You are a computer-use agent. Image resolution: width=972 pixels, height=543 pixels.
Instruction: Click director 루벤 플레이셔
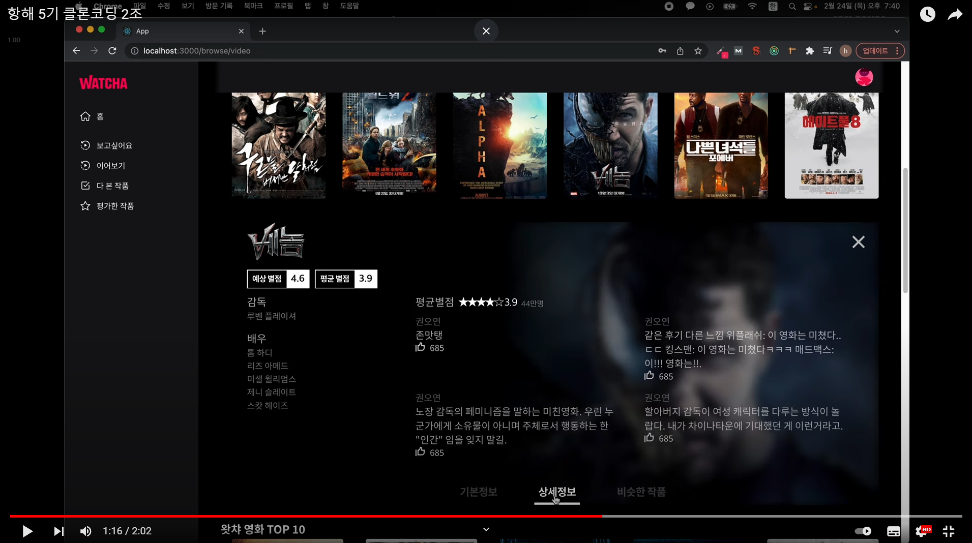[271, 316]
